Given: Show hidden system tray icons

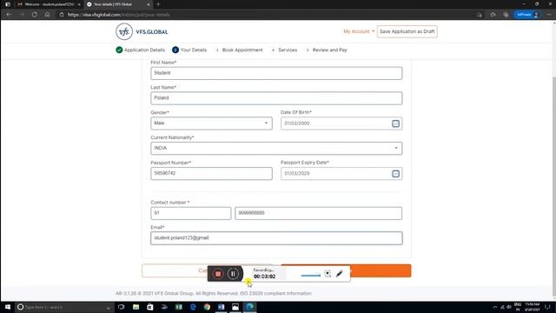Looking at the screenshot, I should pyautogui.click(x=495, y=307).
